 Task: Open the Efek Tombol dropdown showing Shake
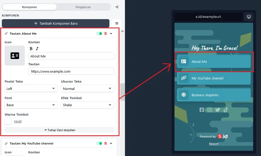pyautogui.click(x=88, y=105)
